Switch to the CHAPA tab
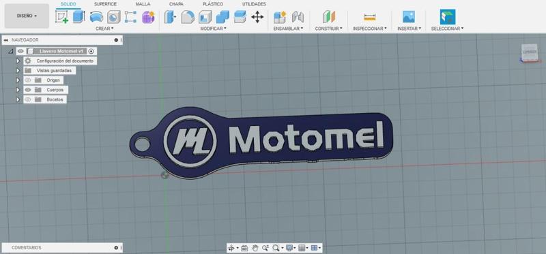Screen dimensions: 546x254 (176, 4)
